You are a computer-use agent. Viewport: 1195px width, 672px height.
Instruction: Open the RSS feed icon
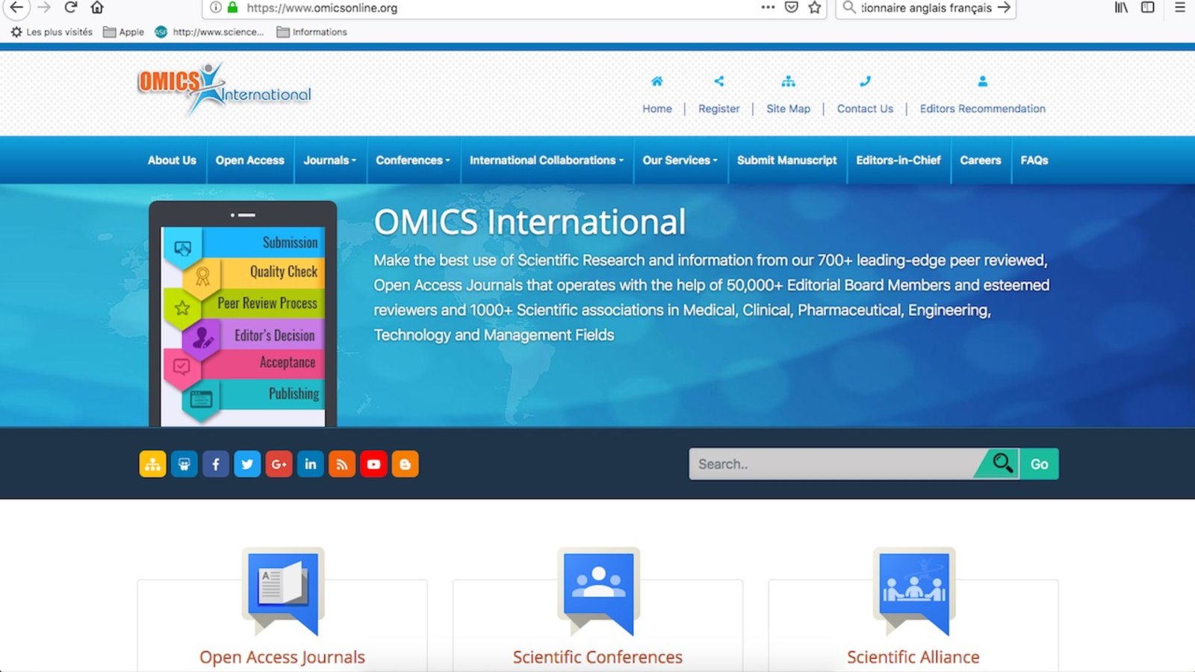[x=342, y=464]
